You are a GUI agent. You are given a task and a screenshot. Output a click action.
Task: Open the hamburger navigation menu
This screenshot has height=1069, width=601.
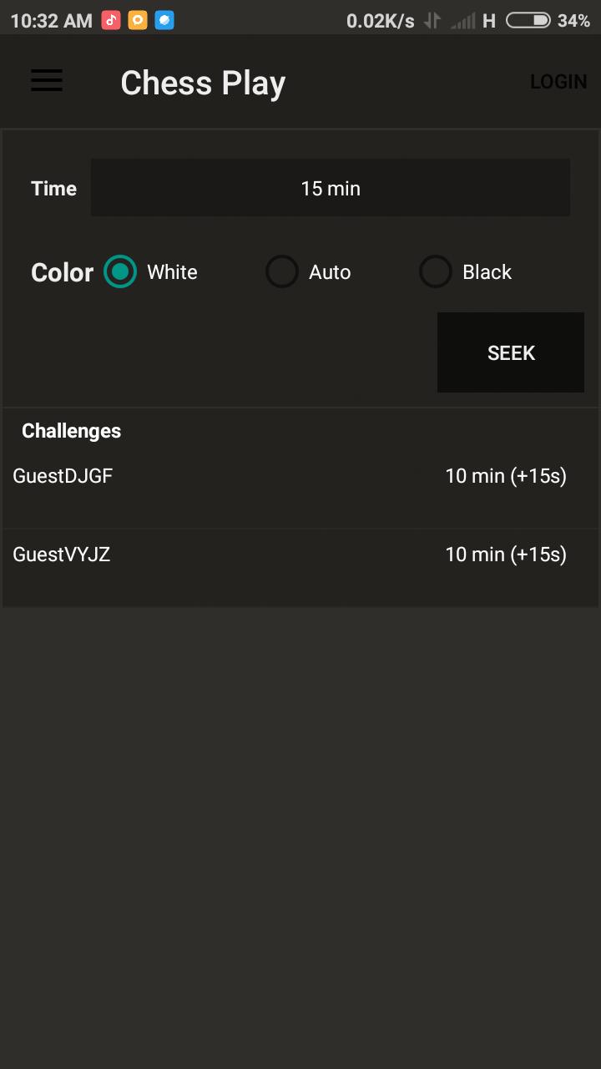coord(47,81)
